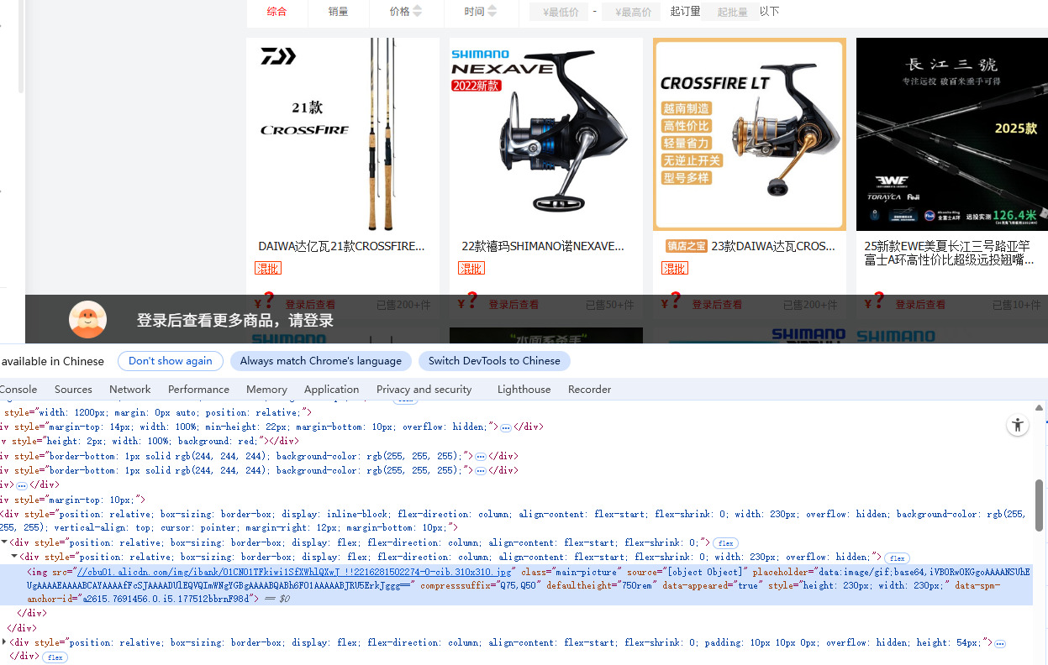Open the Crossfire LT reel image
The height and width of the screenshot is (665, 1048).
pos(750,134)
